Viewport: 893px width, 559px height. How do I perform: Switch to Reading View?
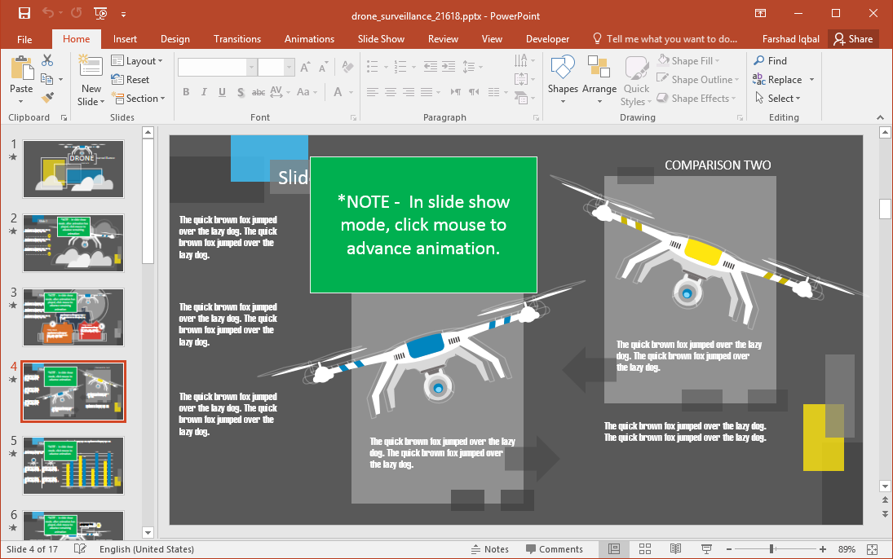pyautogui.click(x=675, y=549)
